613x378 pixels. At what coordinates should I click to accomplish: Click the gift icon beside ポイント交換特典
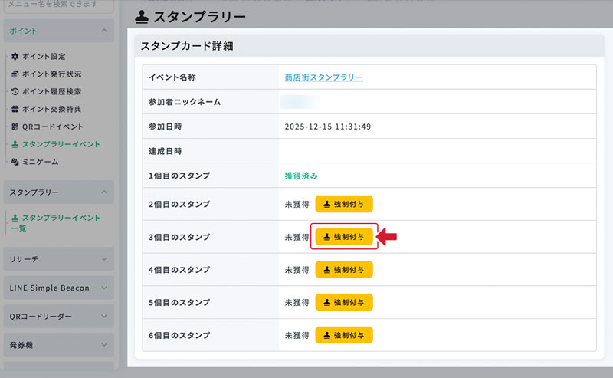(x=15, y=110)
